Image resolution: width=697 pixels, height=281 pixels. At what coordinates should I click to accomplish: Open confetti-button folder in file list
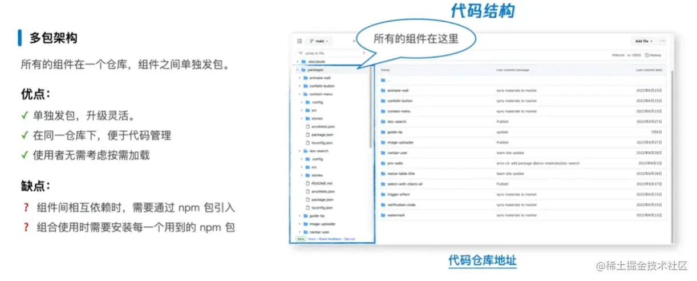pos(400,101)
